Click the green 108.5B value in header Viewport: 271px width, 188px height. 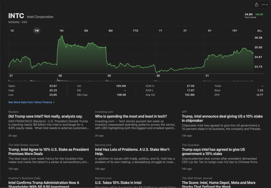259,15
